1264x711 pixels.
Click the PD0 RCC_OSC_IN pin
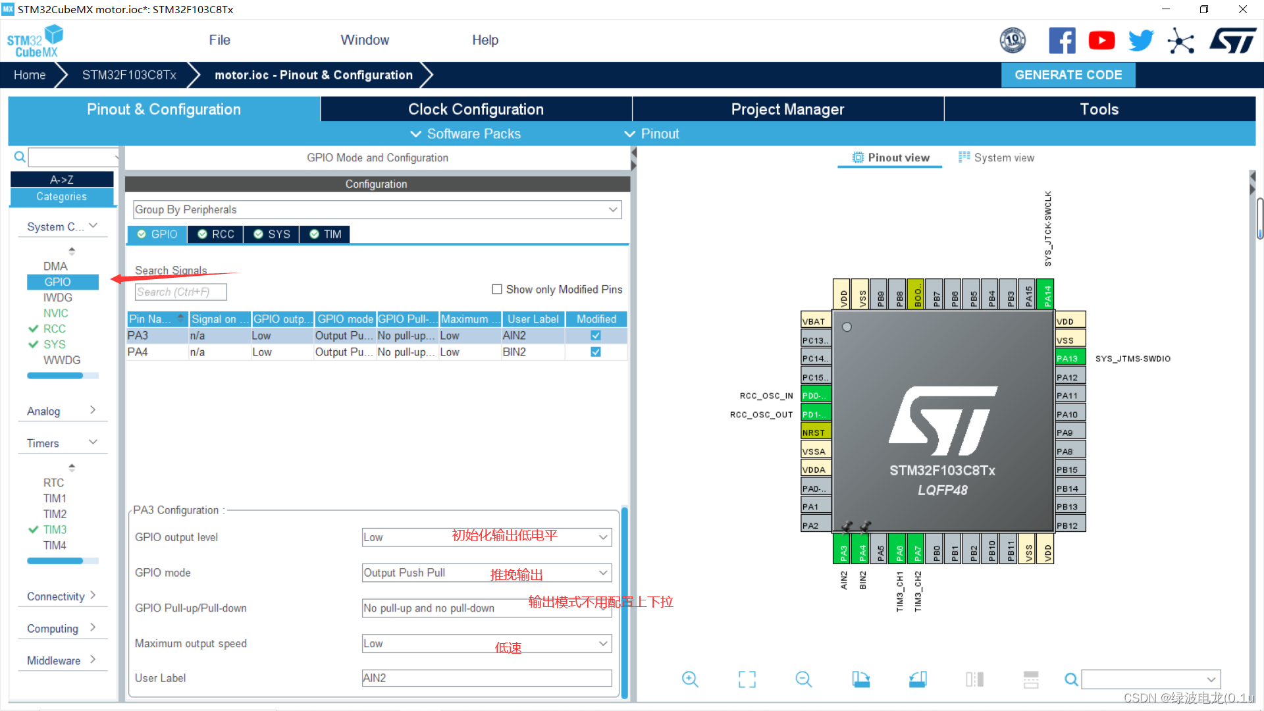[x=816, y=396]
